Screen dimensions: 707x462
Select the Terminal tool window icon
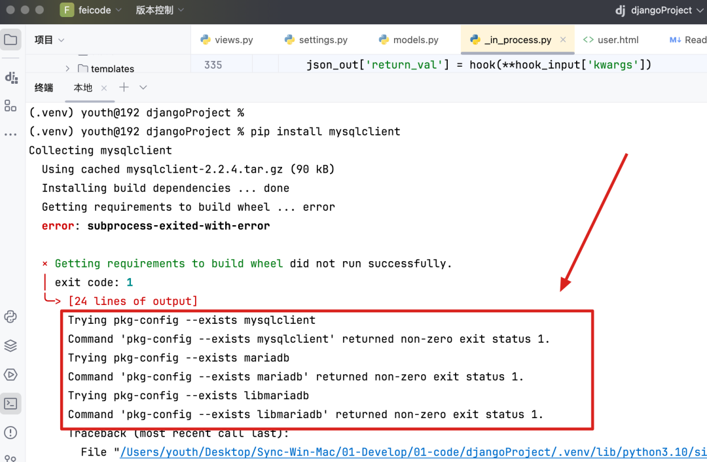(10, 404)
